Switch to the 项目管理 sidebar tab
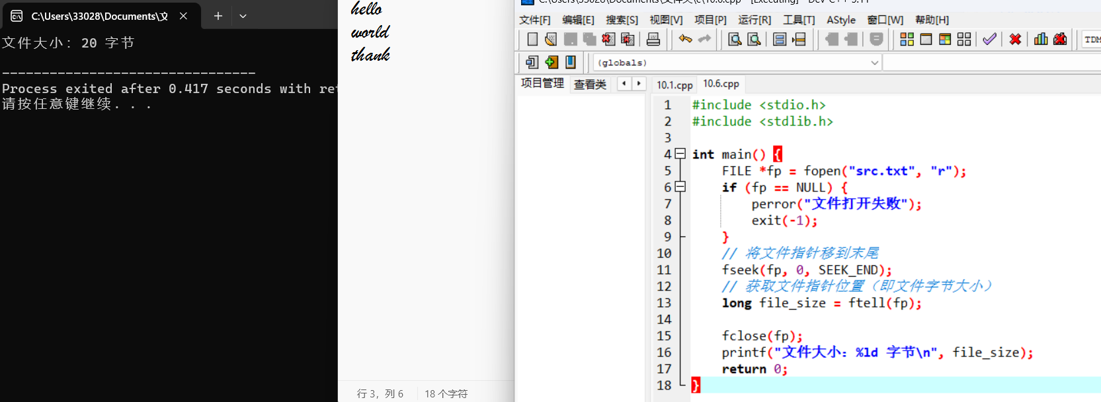This screenshot has height=402, width=1101. pyautogui.click(x=542, y=83)
